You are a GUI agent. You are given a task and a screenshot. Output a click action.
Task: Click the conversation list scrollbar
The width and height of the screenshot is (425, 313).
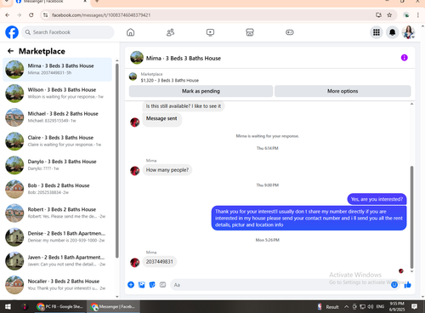coord(117,161)
